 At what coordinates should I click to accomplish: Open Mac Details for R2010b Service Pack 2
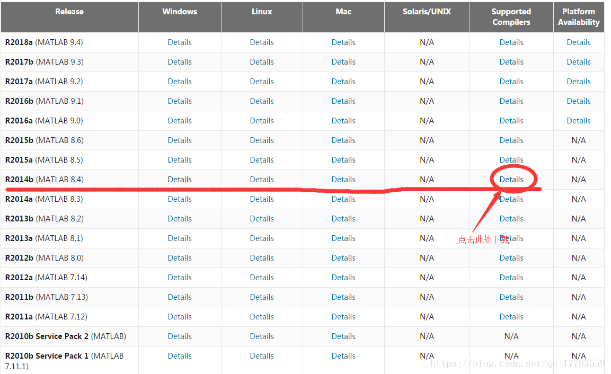[x=343, y=336]
